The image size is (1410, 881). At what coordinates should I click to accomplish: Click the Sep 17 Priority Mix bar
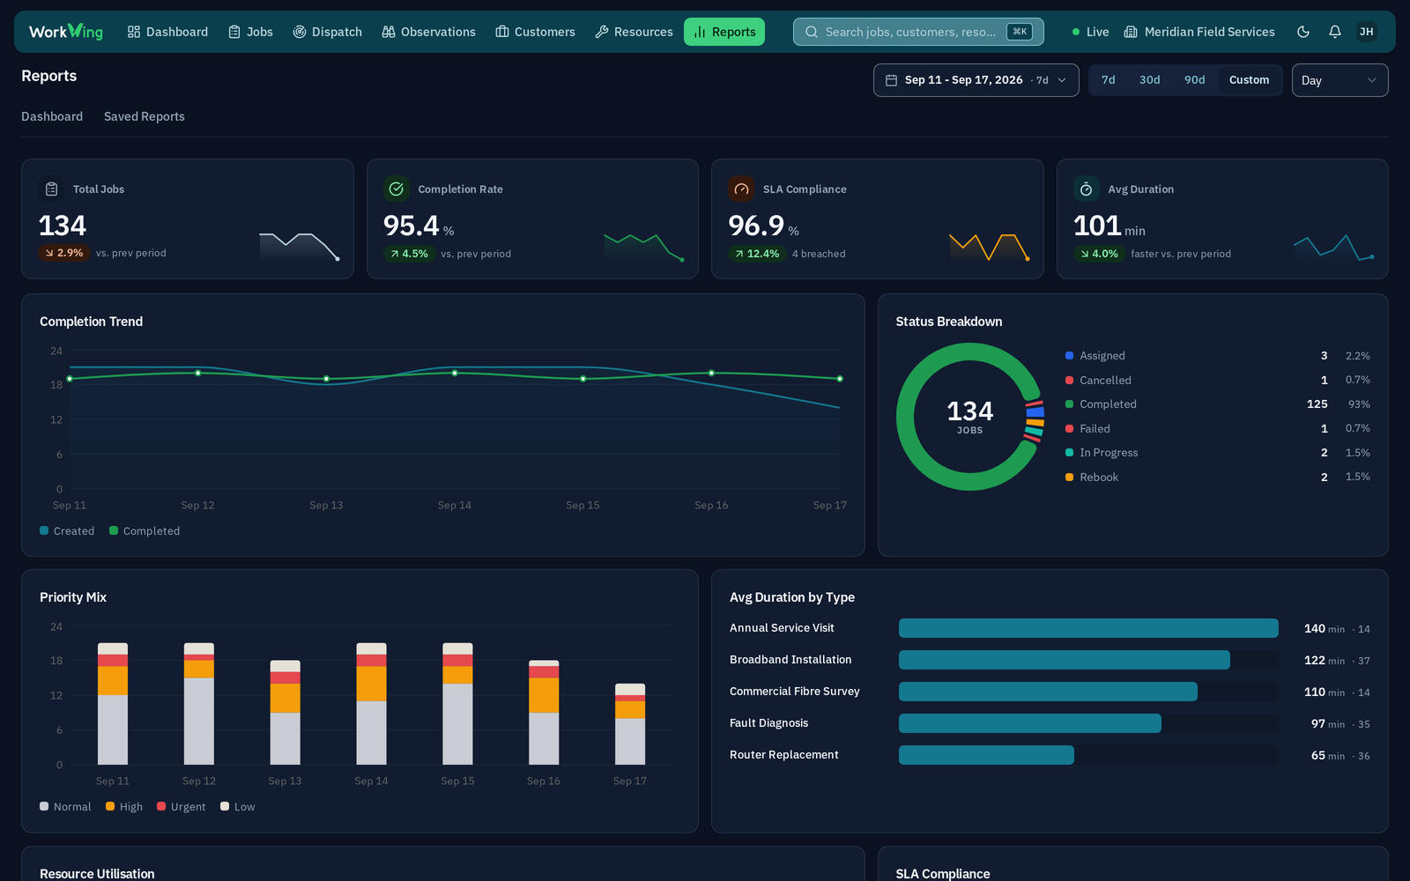coord(630,724)
